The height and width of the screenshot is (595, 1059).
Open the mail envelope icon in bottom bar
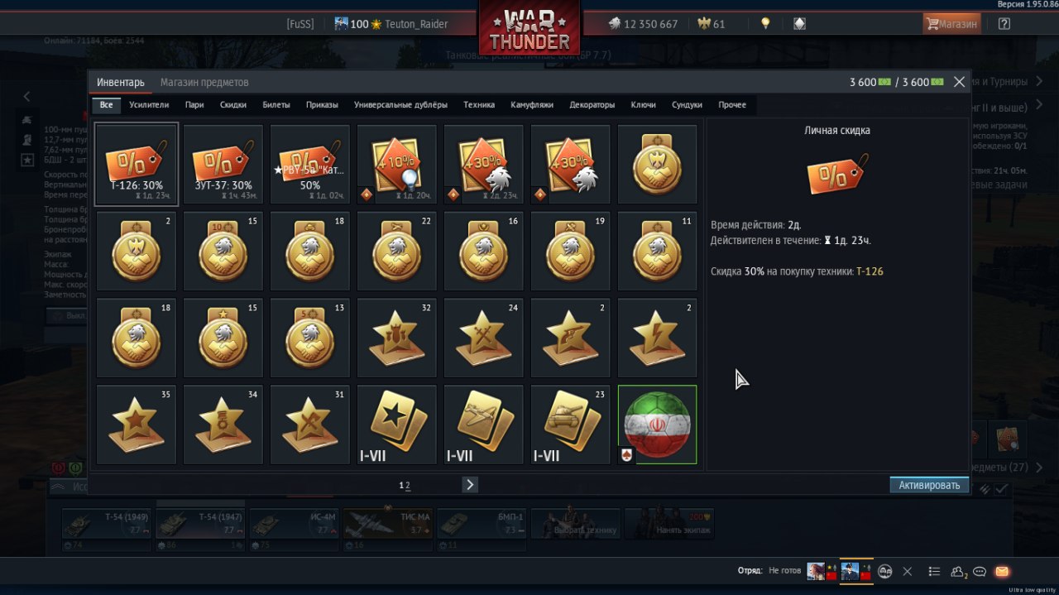pyautogui.click(x=1002, y=571)
